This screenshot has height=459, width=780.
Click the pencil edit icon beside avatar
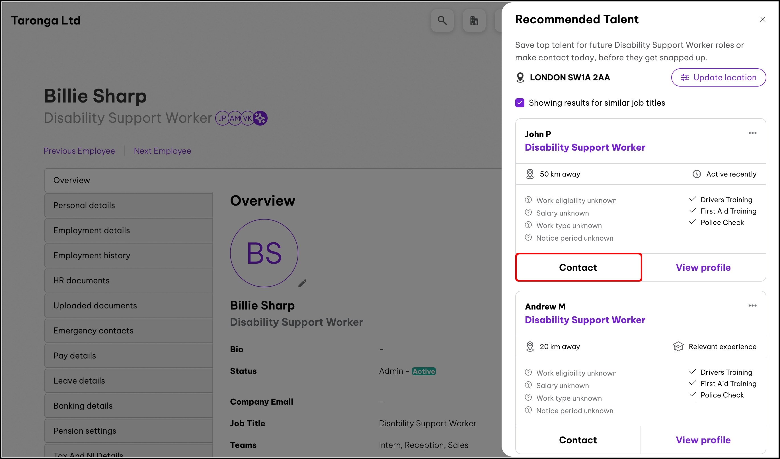coord(302,283)
